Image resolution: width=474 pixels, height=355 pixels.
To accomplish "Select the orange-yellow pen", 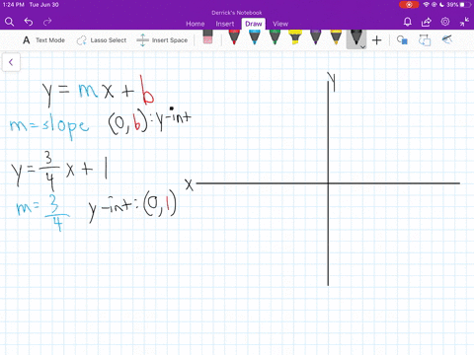I will click(336, 36).
